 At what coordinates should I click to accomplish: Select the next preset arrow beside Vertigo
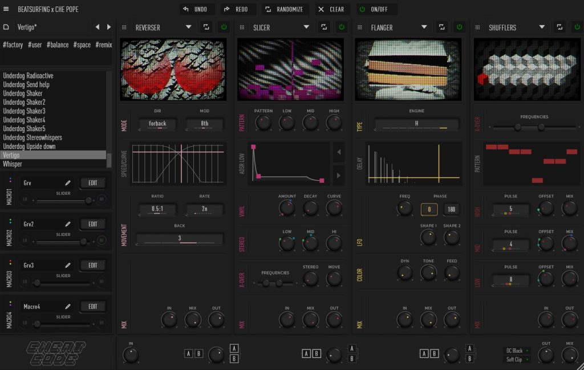pos(109,27)
